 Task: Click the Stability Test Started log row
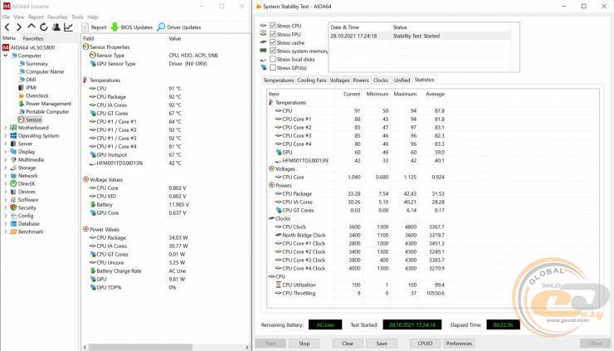pos(420,36)
